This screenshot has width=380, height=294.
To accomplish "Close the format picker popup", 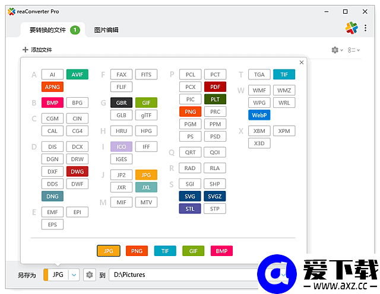I will pyautogui.click(x=302, y=62).
